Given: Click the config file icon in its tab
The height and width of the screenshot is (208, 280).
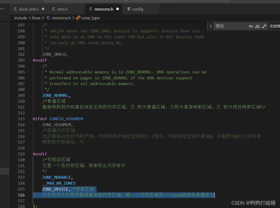Looking at the screenshot, I should (x=129, y=9).
